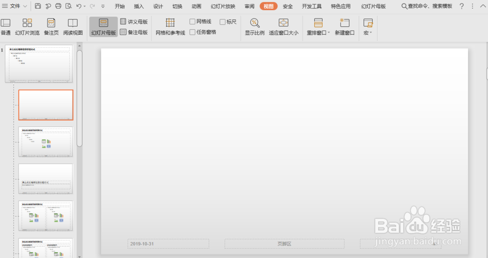Switch to the 审阅 tab
Screen dimensions: 488x258
[249, 6]
